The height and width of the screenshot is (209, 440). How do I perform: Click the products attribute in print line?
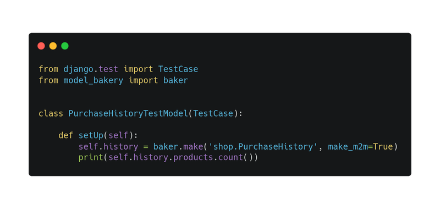[x=193, y=158]
